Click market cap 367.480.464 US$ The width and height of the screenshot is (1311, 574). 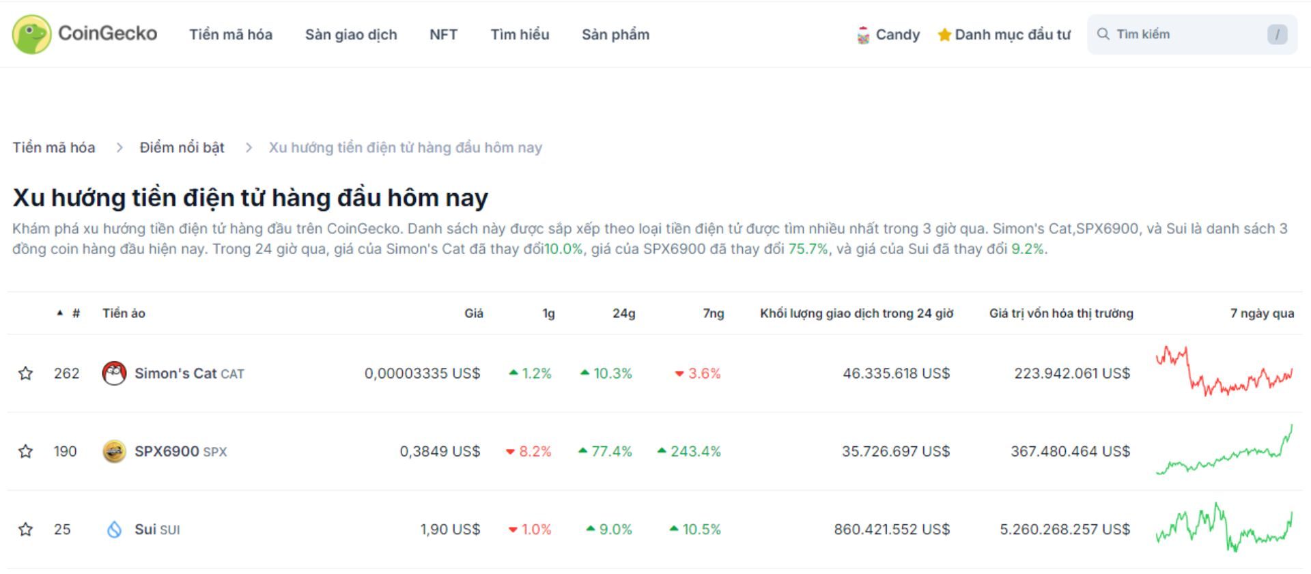[1071, 451]
